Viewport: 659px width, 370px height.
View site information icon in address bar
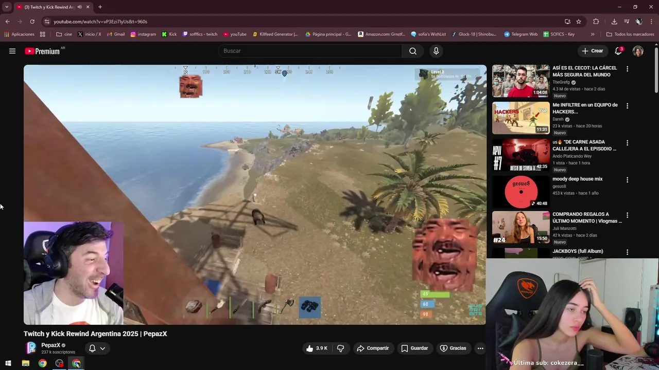click(47, 22)
